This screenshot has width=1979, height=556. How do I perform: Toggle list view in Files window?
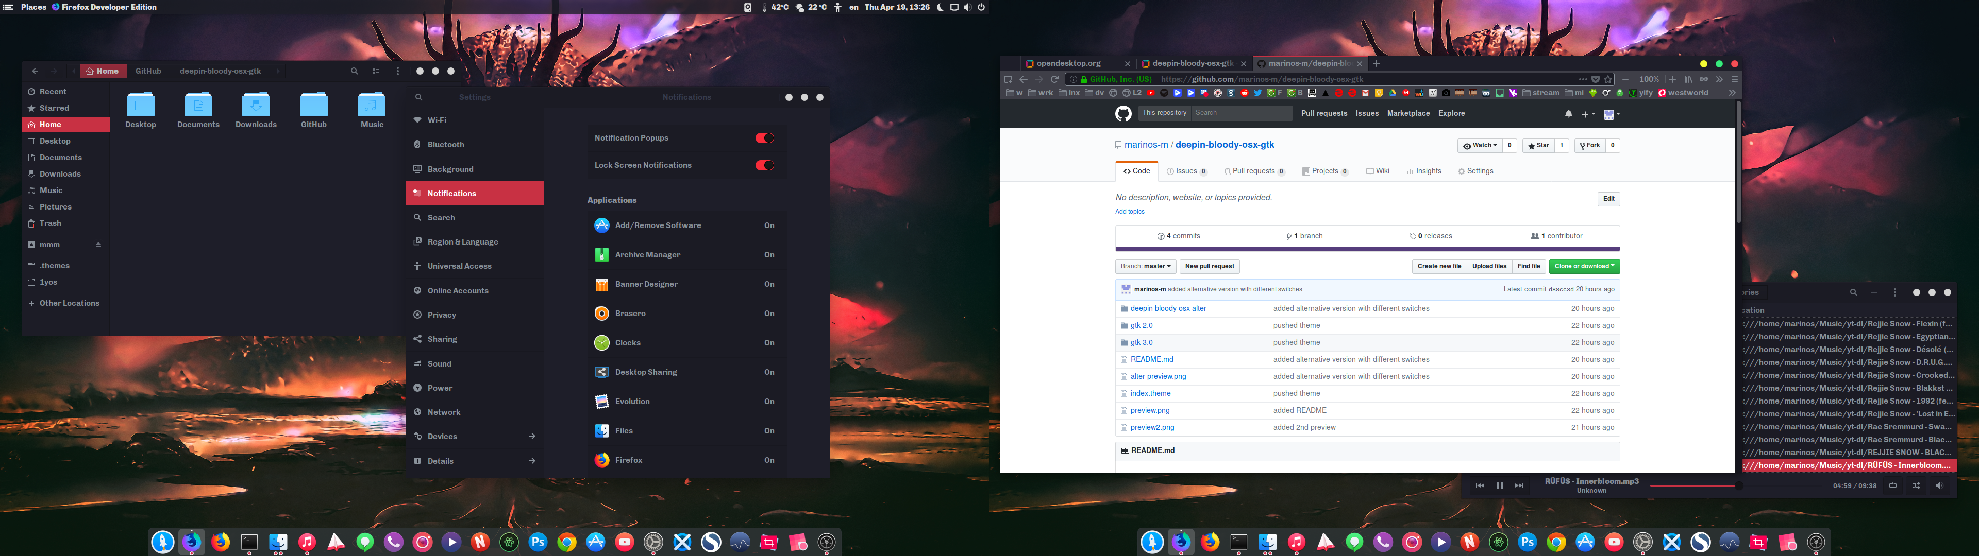pyautogui.click(x=376, y=71)
